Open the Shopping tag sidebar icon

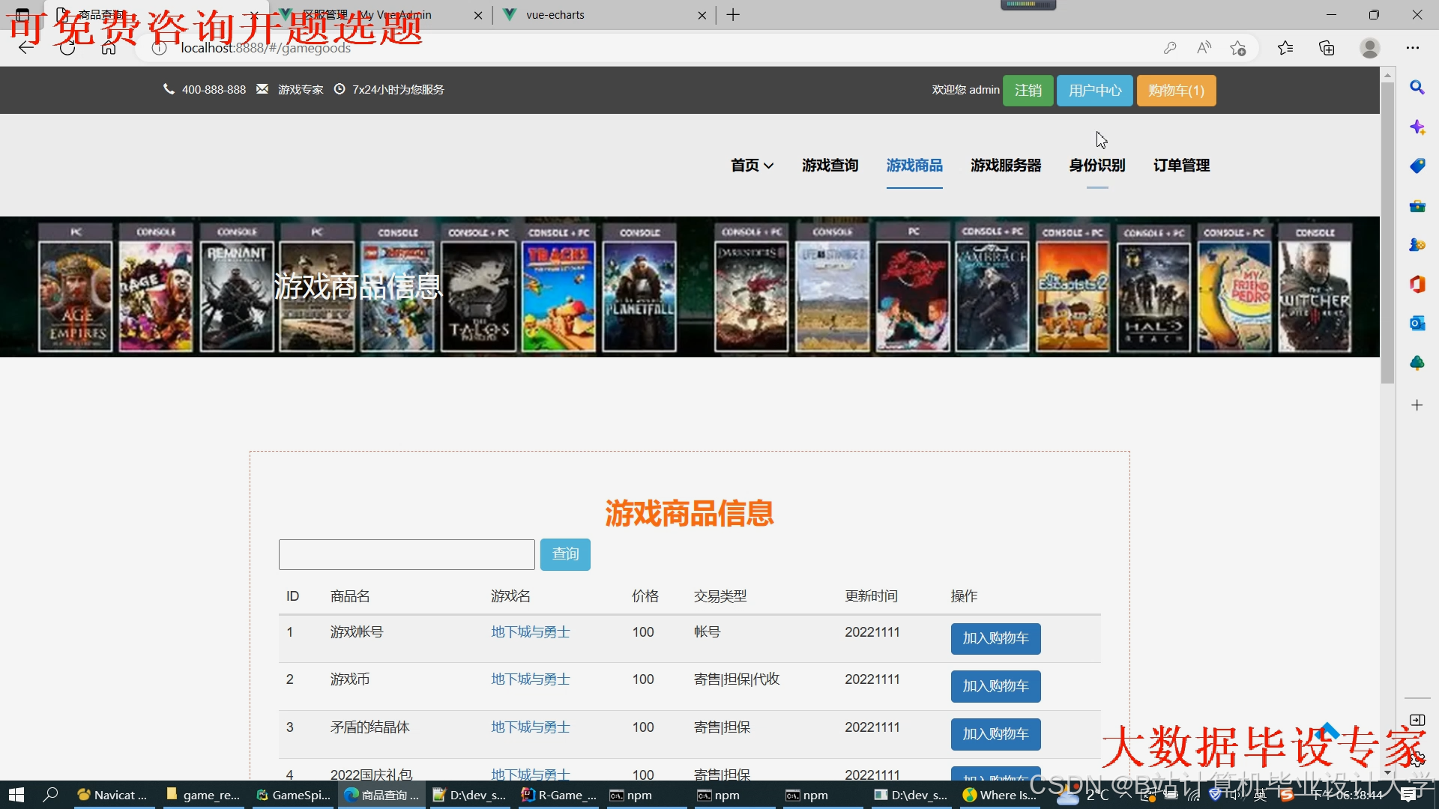(x=1417, y=166)
